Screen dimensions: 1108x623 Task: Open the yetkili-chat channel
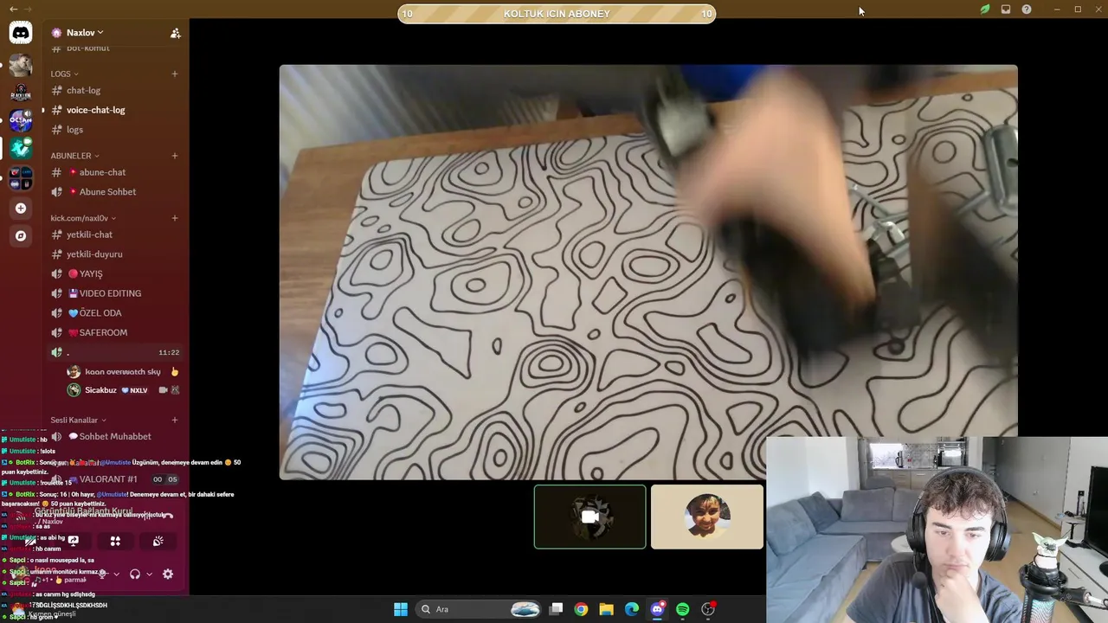(x=114, y=234)
